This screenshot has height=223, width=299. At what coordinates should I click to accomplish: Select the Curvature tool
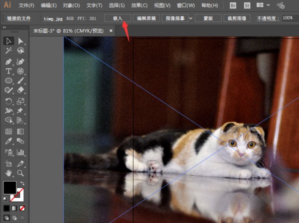[x=20, y=62]
